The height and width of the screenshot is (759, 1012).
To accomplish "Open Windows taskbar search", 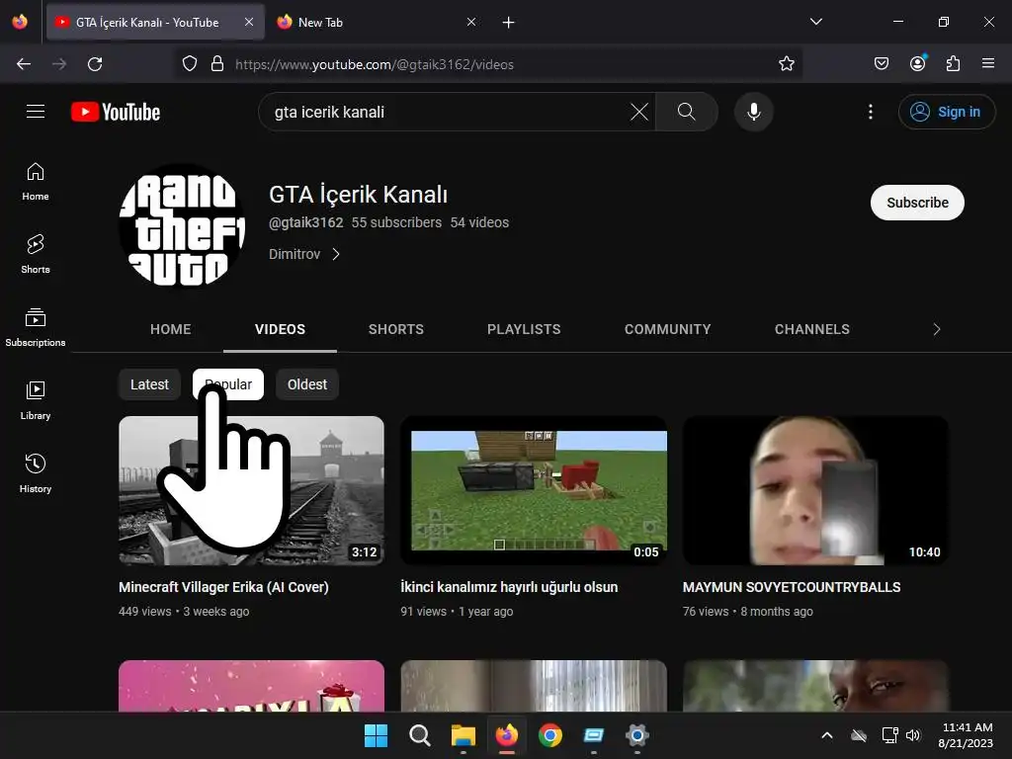I will [x=419, y=735].
